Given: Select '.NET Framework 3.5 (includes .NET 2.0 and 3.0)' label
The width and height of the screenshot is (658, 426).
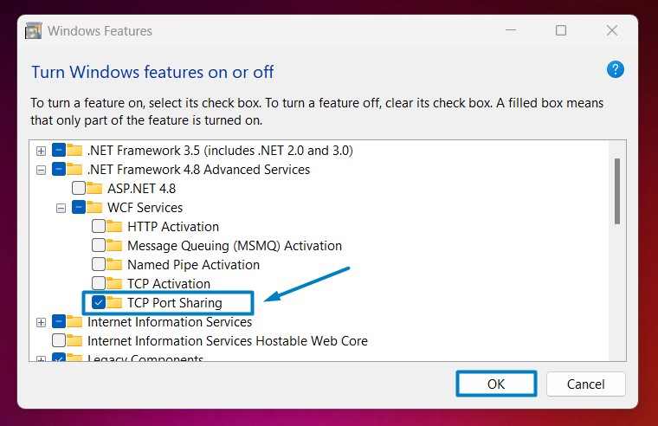Looking at the screenshot, I should [220, 151].
